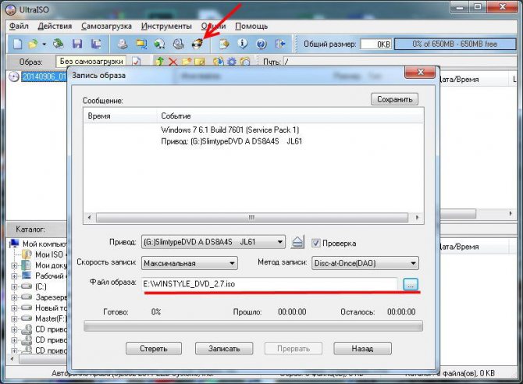The height and width of the screenshot is (384, 523).
Task: Click the Windows 7 6.1 Build 7601 log row
Action: 229,130
